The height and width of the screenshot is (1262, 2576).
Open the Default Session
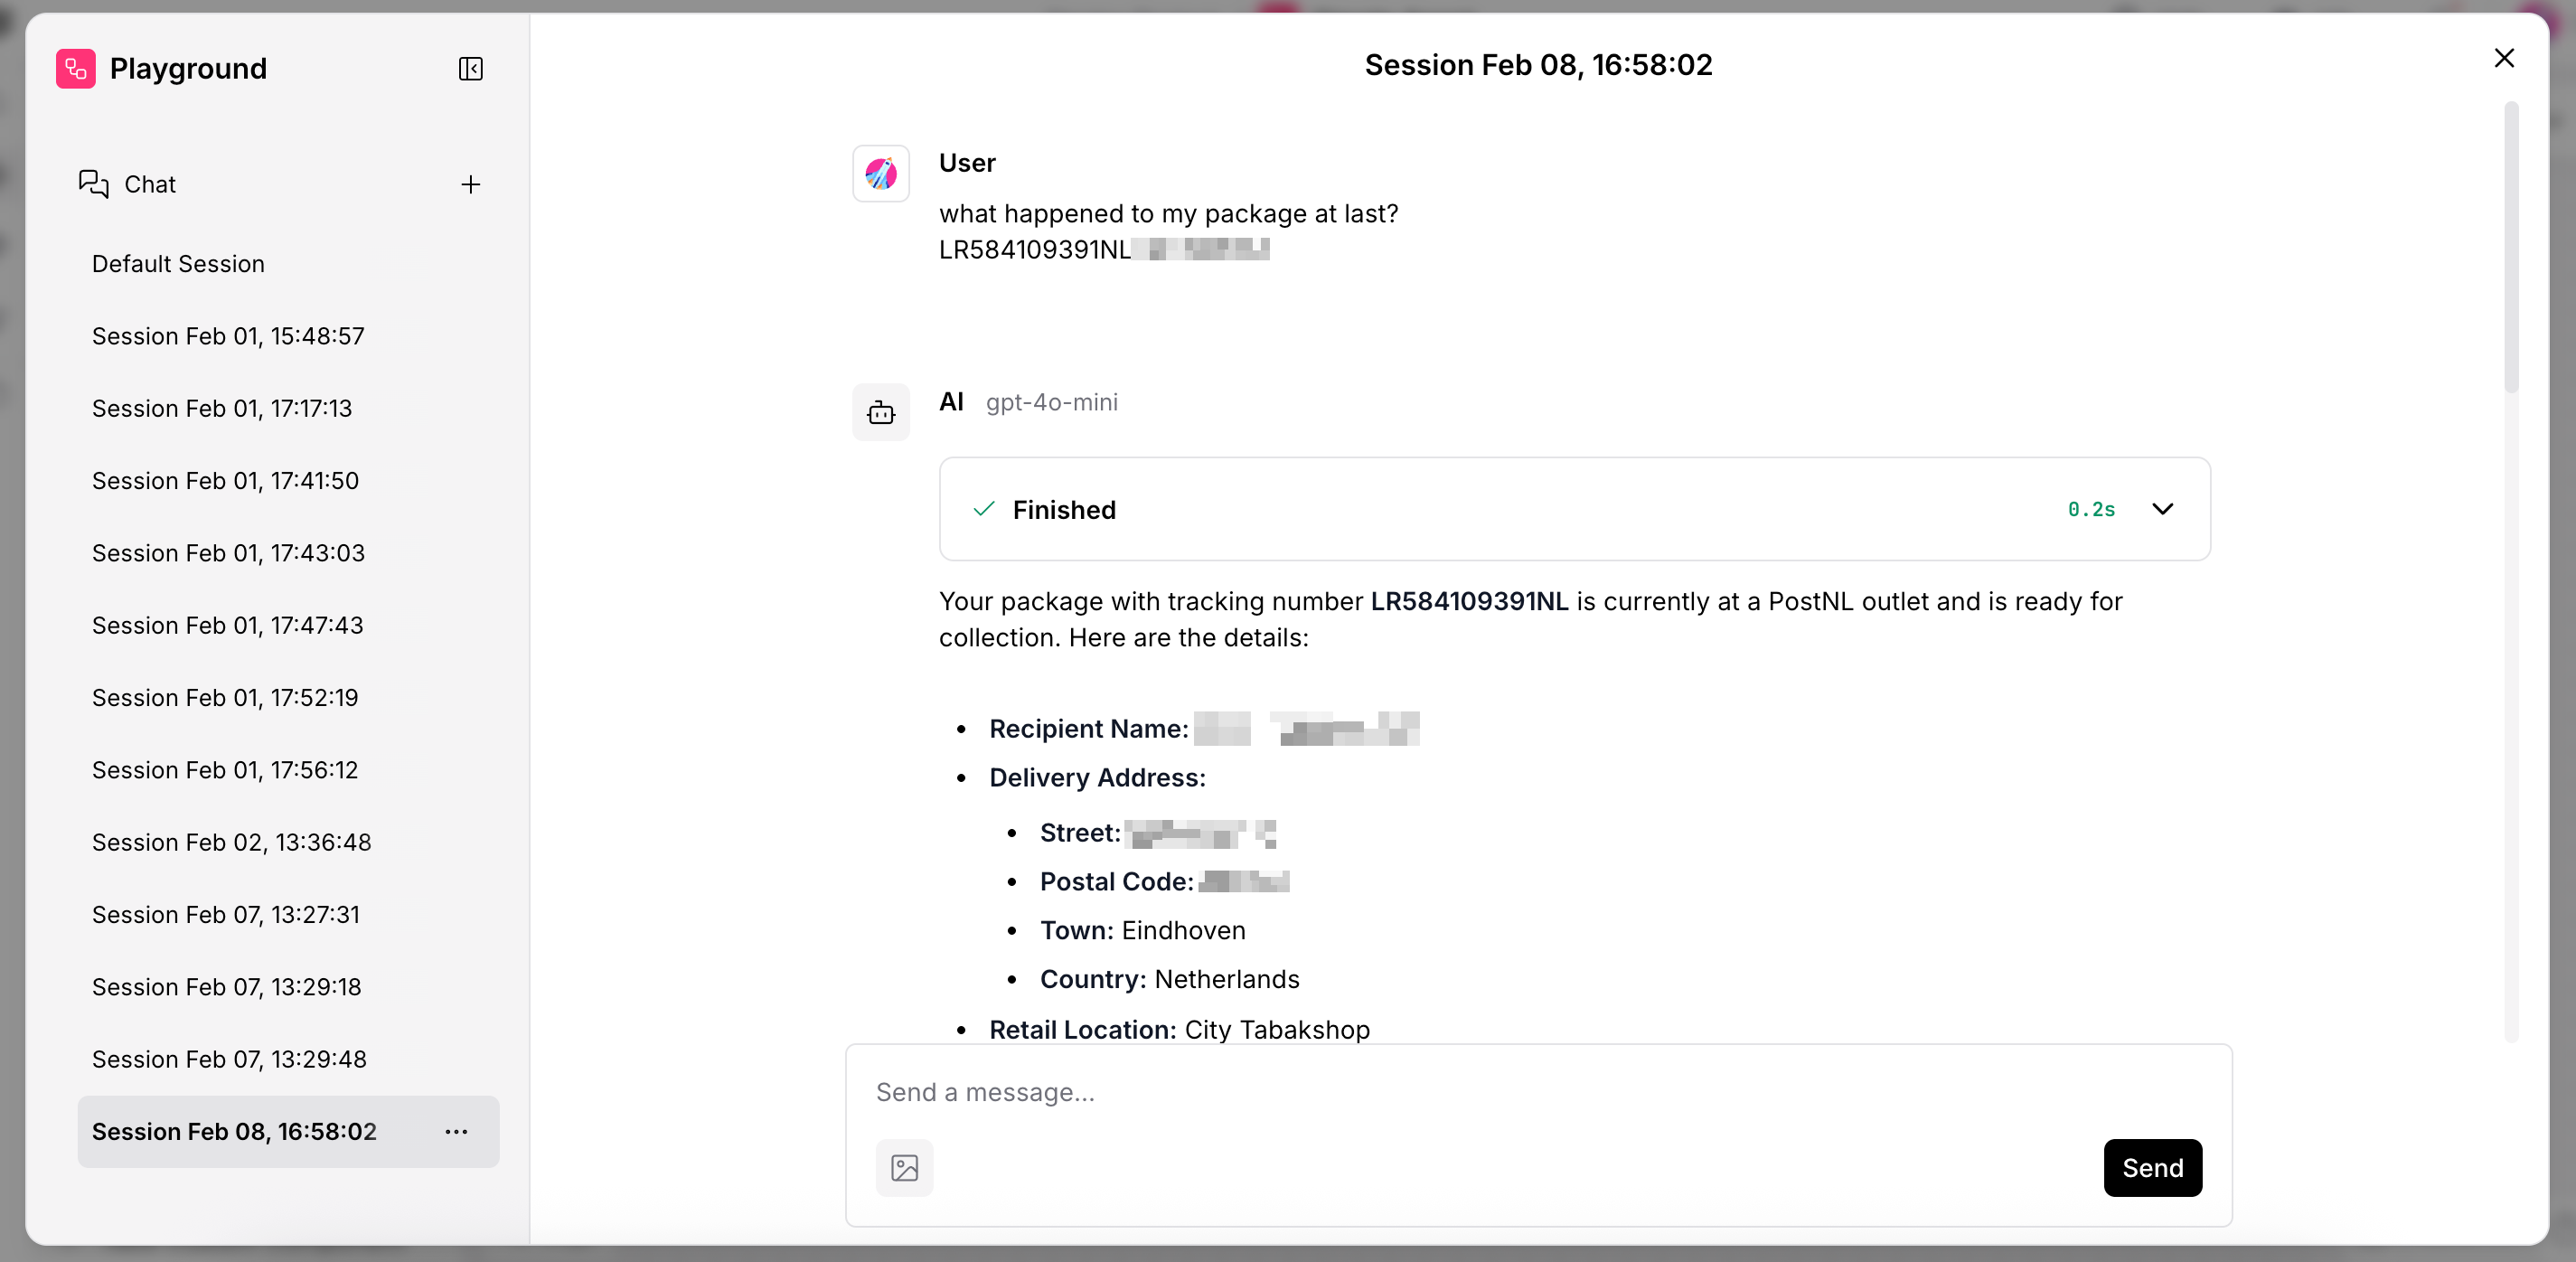pyautogui.click(x=178, y=264)
